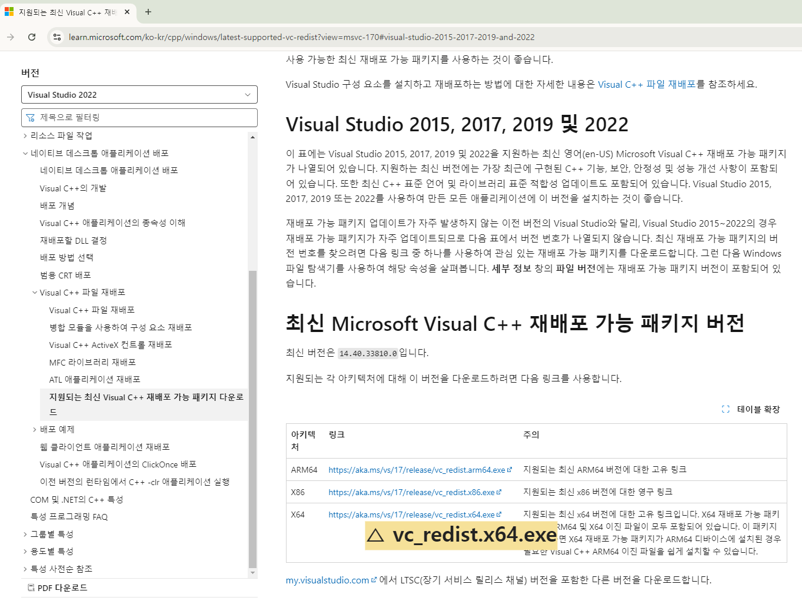
Task: Open Visual C++ 애플리케이션의 종속성 이해
Action: pos(112,223)
